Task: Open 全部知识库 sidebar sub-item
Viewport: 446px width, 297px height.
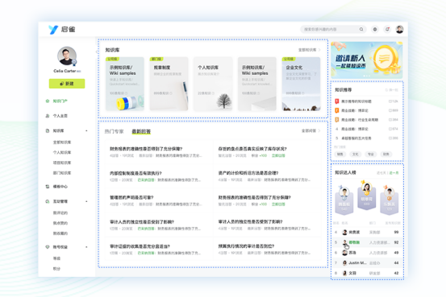Action: 62,142
